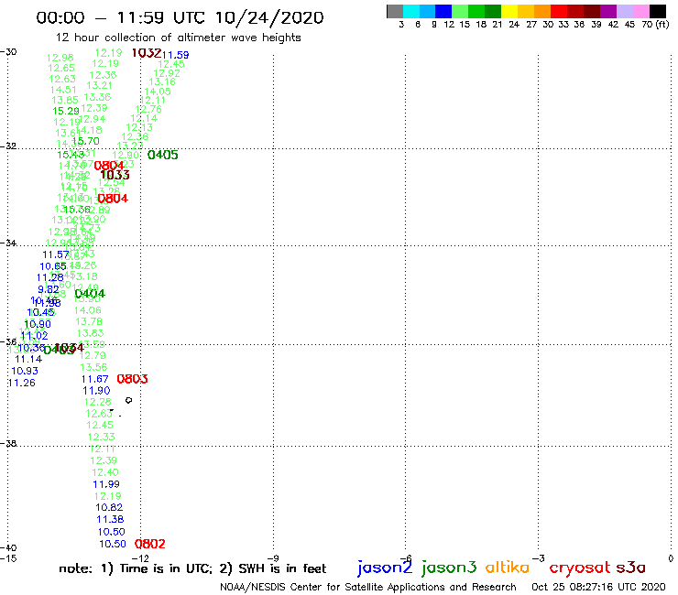Click the wave height value 12.33
This screenshot has height=595, width=678.
(x=101, y=437)
